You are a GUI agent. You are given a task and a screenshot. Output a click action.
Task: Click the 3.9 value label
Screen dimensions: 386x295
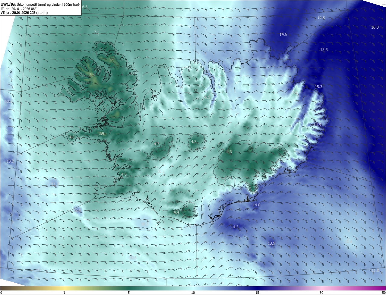(x=101, y=133)
